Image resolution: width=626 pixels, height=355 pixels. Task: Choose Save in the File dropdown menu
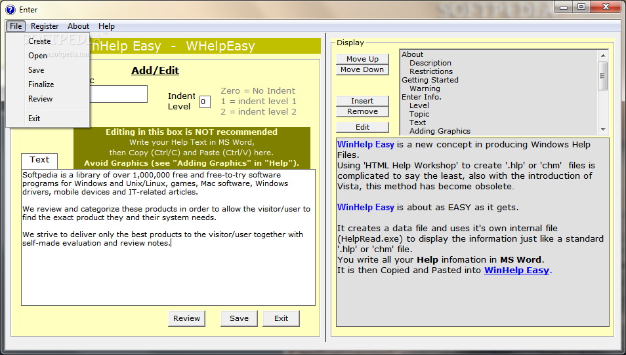[x=47, y=69]
